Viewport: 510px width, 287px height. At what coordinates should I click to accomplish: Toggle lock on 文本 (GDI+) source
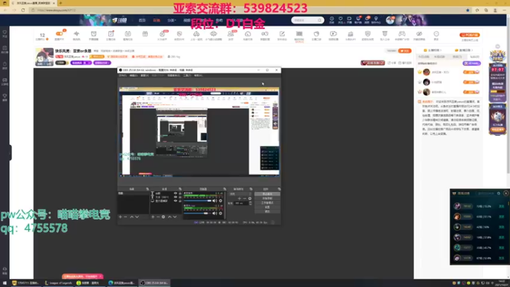point(180,197)
